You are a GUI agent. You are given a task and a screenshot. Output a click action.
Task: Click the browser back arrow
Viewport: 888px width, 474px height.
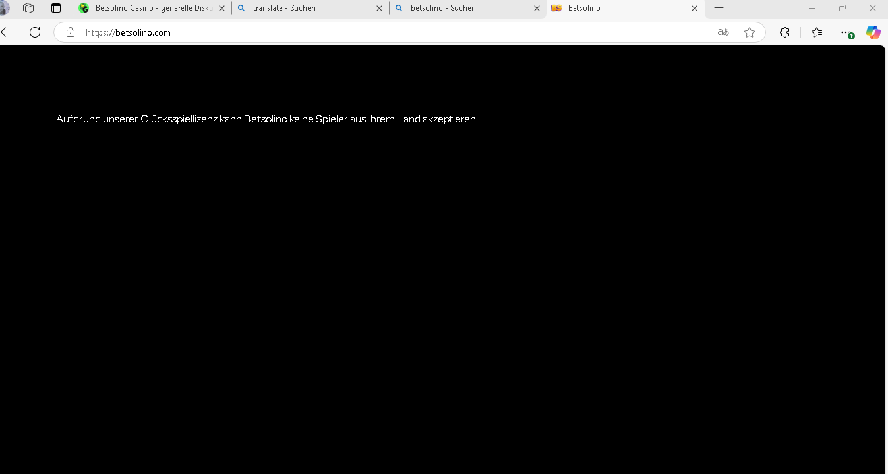pyautogui.click(x=7, y=32)
